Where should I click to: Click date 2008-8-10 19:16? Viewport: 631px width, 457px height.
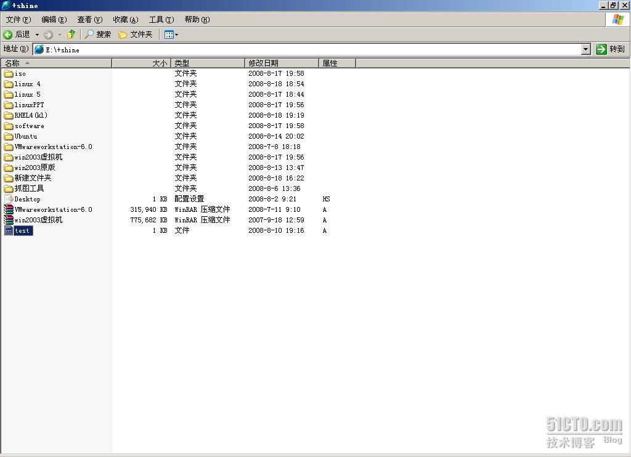tap(276, 230)
